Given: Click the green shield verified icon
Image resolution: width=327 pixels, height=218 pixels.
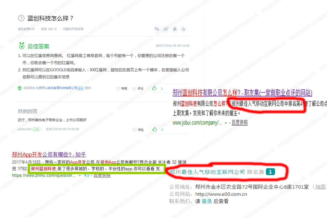Looking at the screenshot, I should pyautogui.click(x=20, y=88).
